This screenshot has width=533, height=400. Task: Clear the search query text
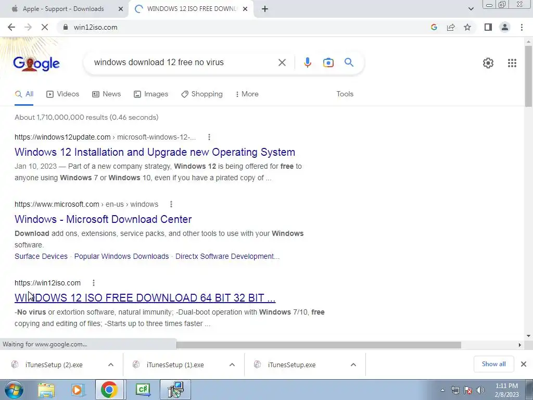click(282, 63)
